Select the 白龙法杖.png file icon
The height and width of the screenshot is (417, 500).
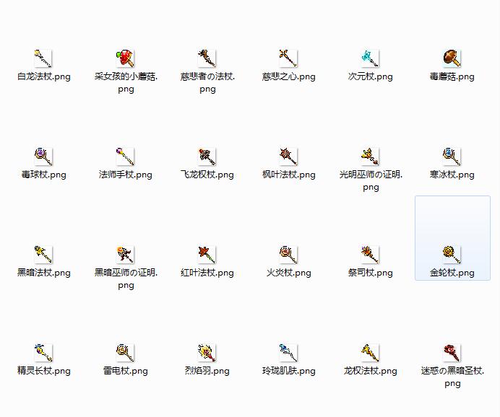43,58
